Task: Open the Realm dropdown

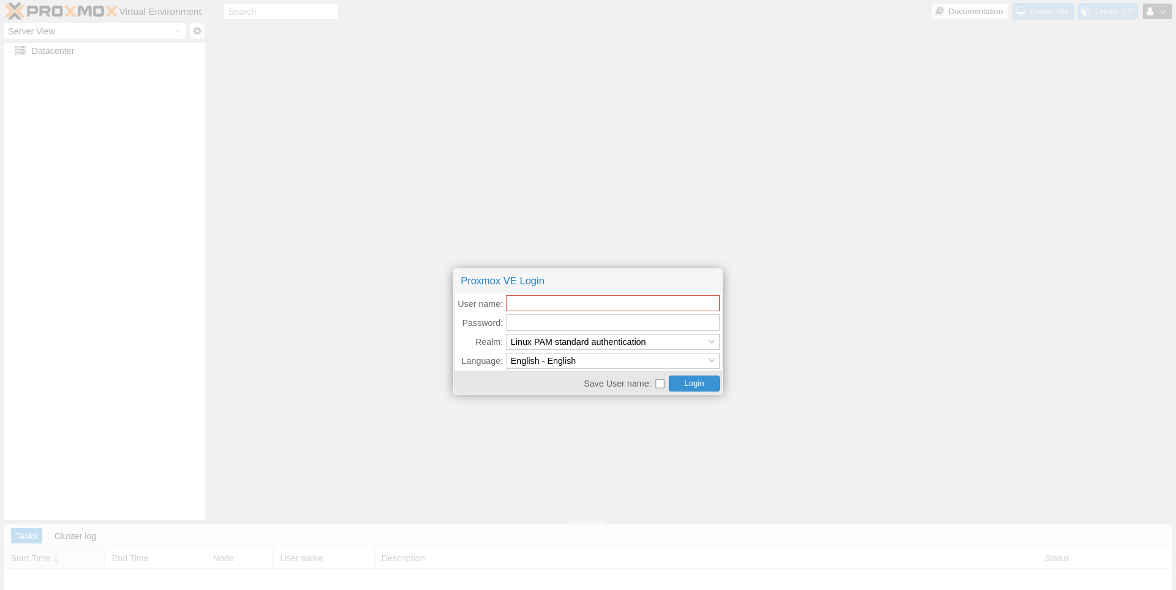Action: click(711, 342)
